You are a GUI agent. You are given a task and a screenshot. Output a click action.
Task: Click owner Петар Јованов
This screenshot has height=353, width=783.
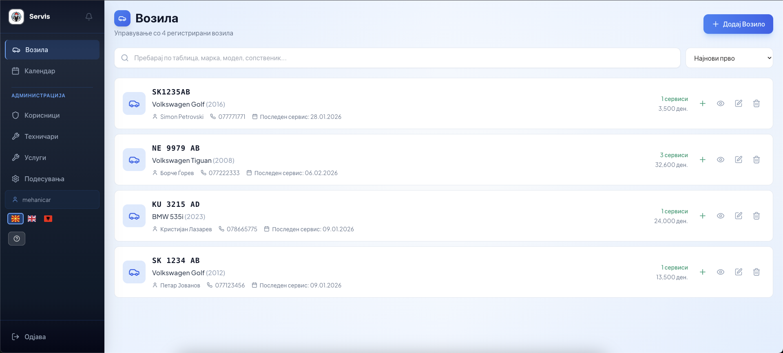pos(180,285)
